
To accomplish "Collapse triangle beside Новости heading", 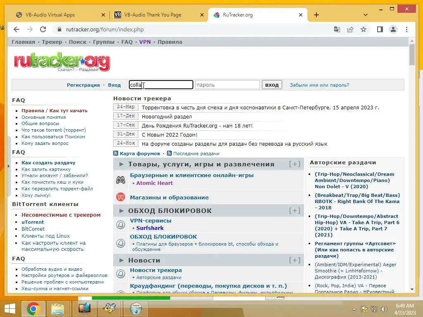I will click(121, 260).
